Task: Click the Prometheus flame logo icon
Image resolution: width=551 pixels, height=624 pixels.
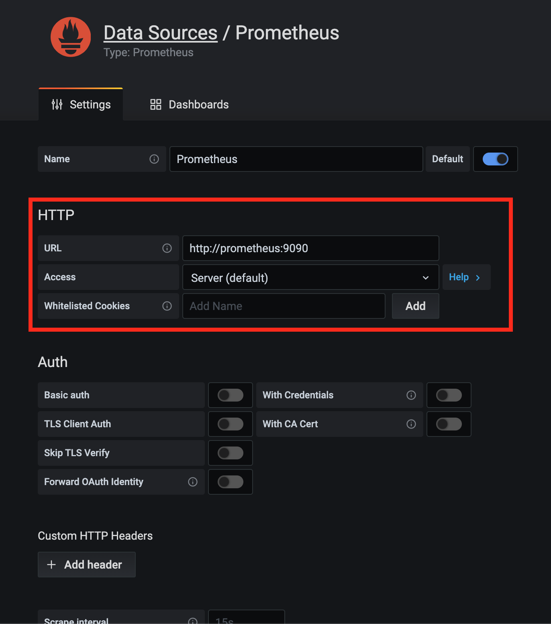Action: [71, 37]
